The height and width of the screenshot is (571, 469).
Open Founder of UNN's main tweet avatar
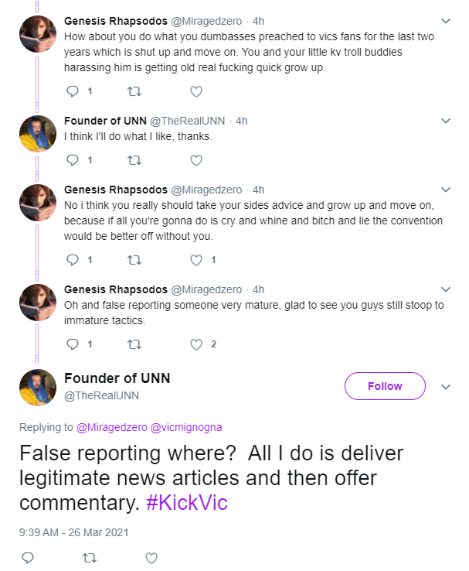click(x=38, y=388)
